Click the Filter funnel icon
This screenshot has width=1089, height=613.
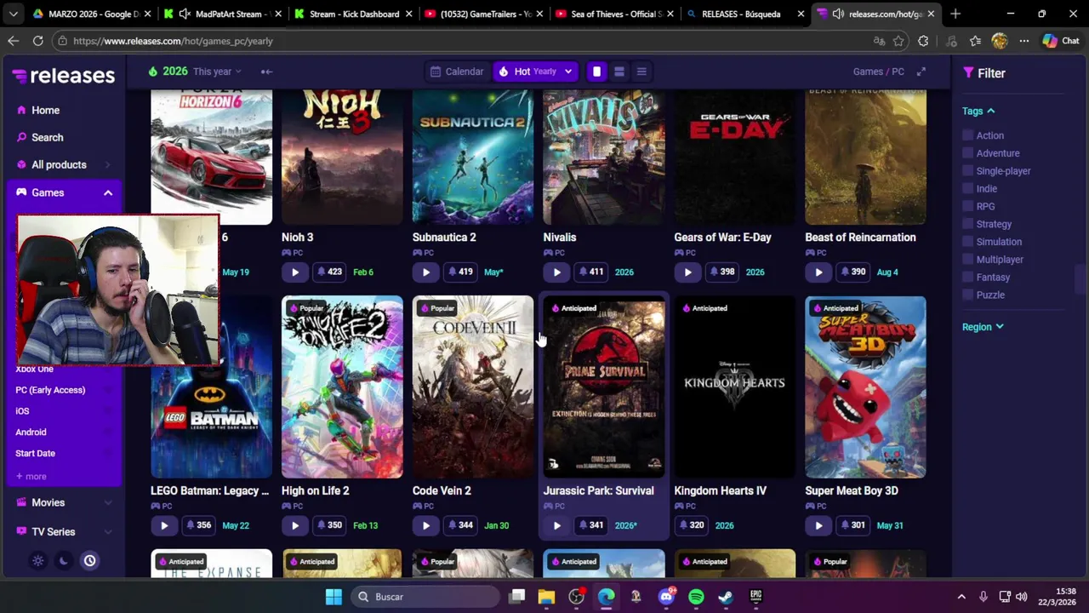(x=968, y=73)
